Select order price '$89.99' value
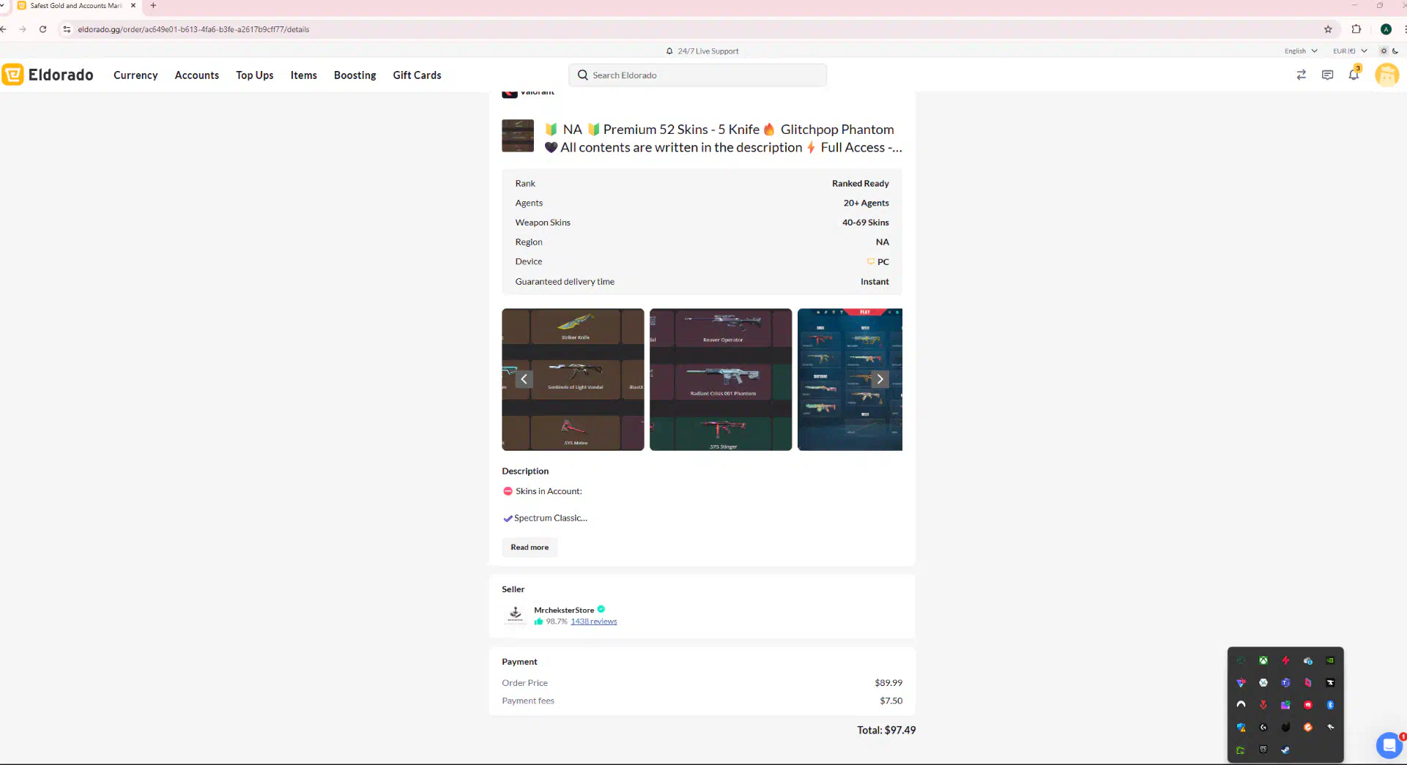 [888, 683]
